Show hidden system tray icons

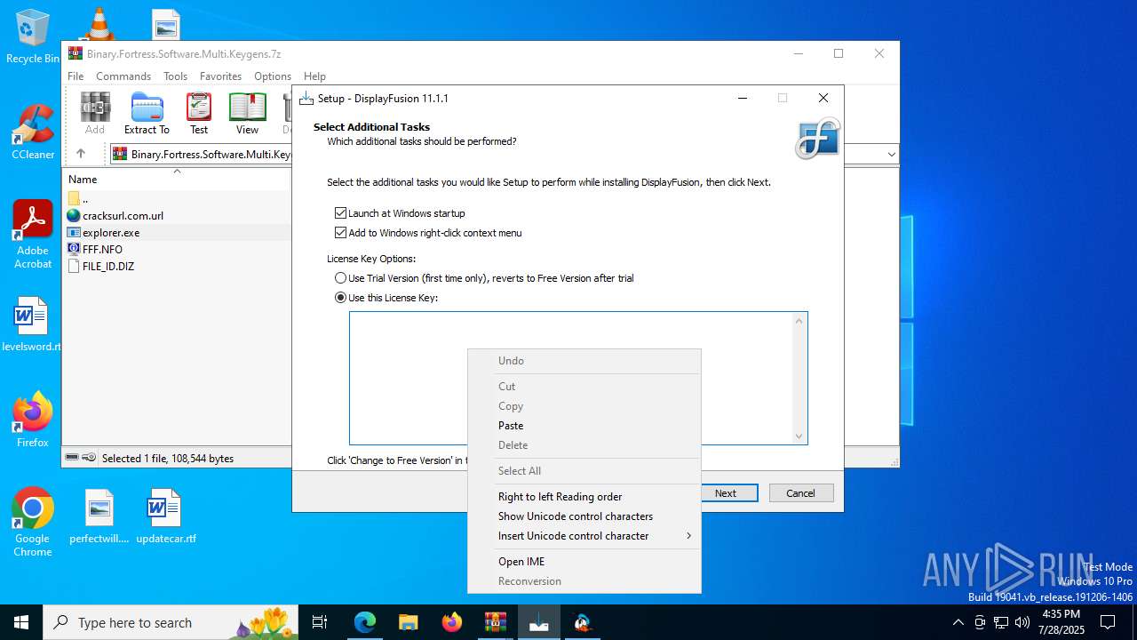tap(958, 622)
